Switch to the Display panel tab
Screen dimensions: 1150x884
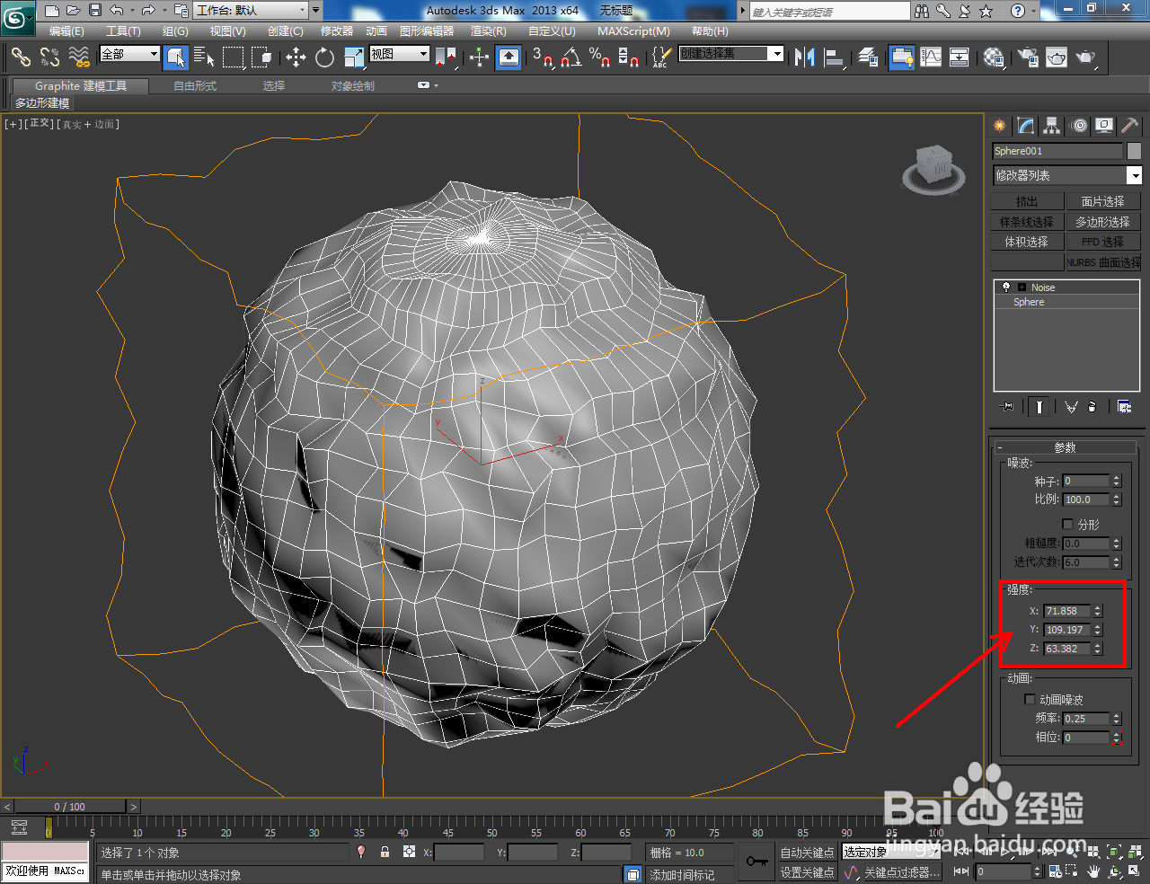(1104, 126)
